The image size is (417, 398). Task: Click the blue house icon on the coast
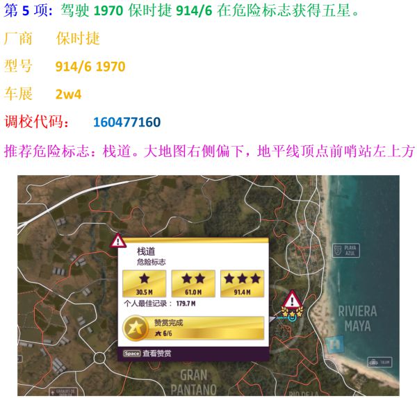pyautogui.click(x=334, y=345)
